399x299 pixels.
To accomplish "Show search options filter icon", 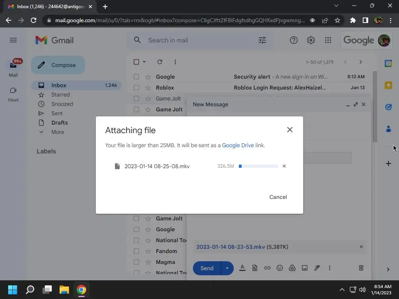I will coord(262,40).
